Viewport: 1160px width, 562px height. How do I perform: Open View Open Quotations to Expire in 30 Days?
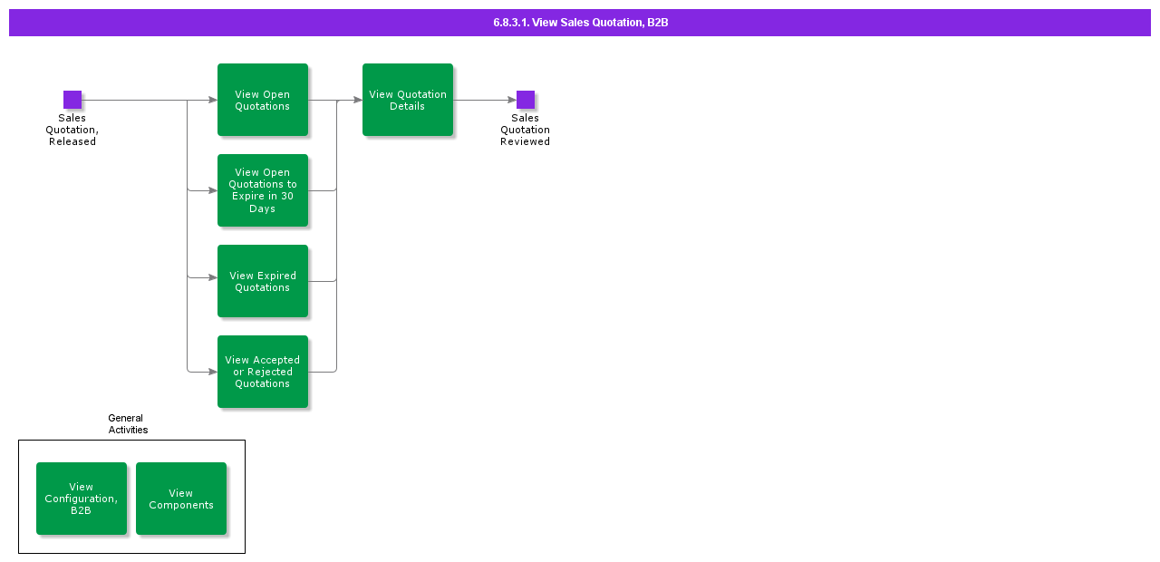point(263,190)
